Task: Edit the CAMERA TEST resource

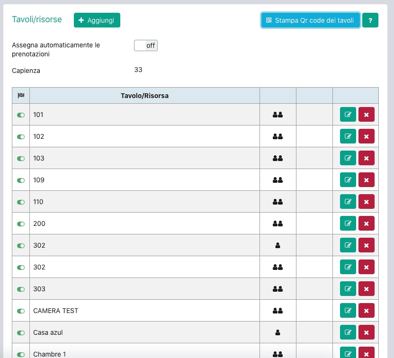Action: 348,310
